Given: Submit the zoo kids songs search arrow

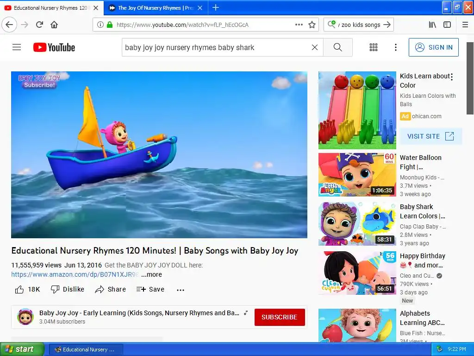Looking at the screenshot, I should point(387,25).
